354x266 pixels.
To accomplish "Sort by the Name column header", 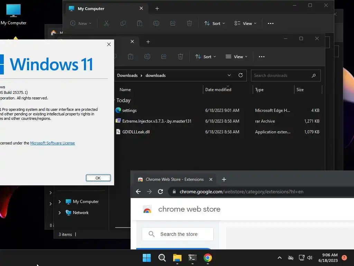I will pos(125,90).
